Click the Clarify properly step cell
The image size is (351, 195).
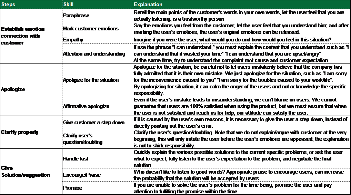coord(19,133)
